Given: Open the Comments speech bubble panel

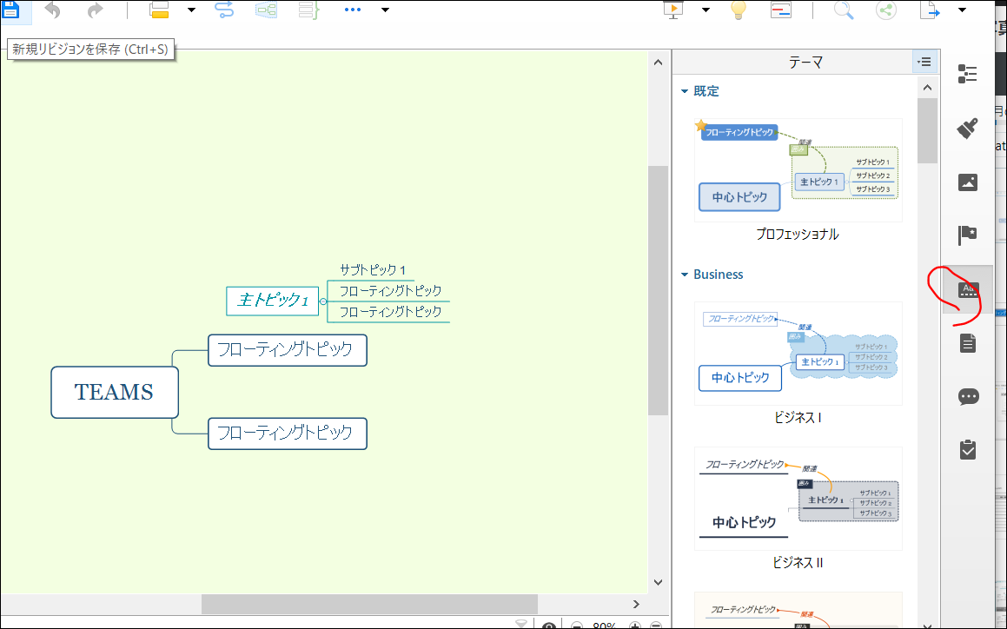Looking at the screenshot, I should 968,396.
